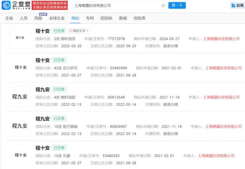Viewport: 245px width, 169px height.
Task: Open the 创投库 tab
Action: click(139, 18)
